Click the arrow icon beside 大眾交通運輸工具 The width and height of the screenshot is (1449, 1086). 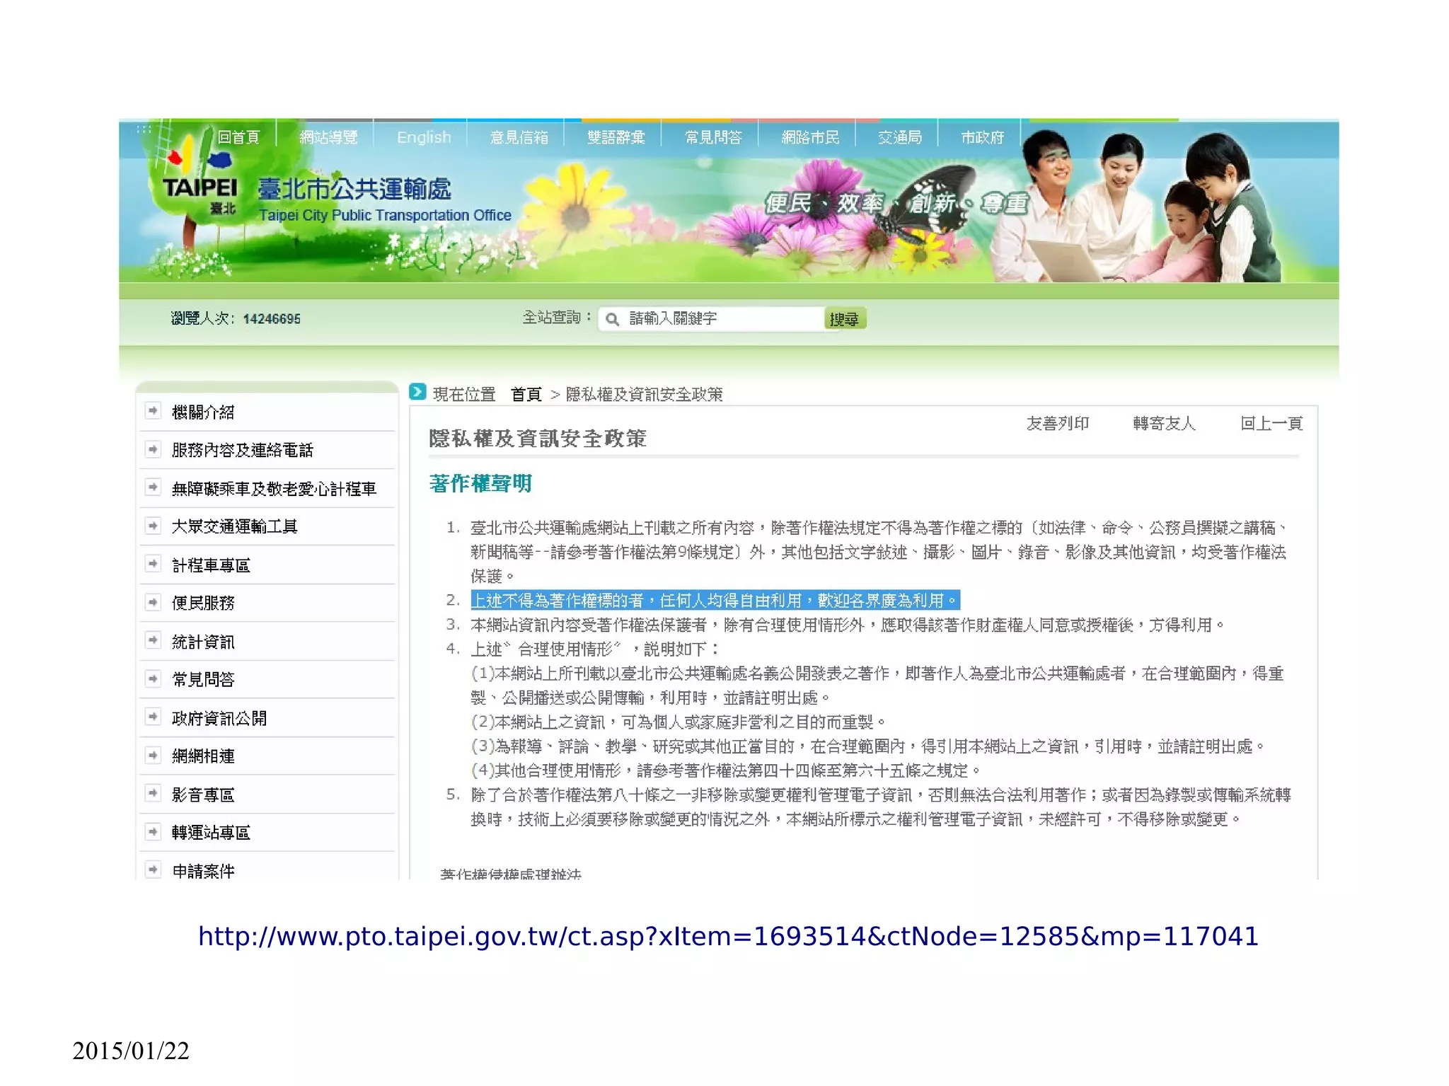point(153,526)
